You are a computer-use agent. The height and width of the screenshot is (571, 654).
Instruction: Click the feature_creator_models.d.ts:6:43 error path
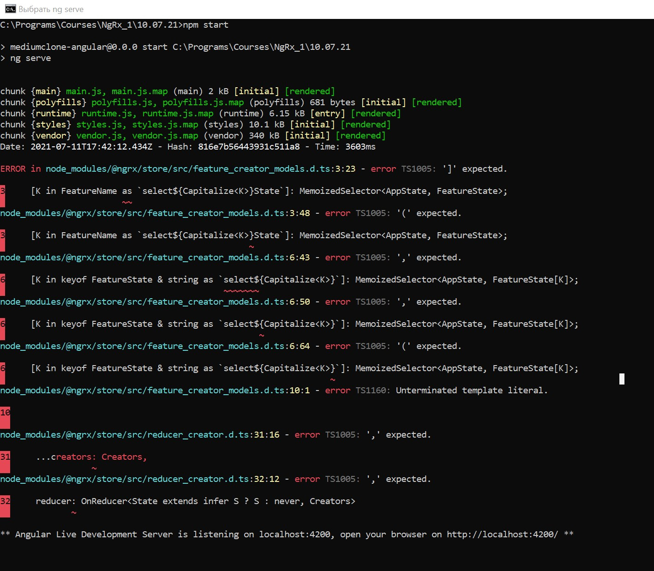click(x=155, y=258)
